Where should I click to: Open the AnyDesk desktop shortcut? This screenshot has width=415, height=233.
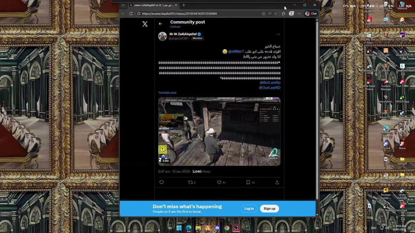click(402, 207)
